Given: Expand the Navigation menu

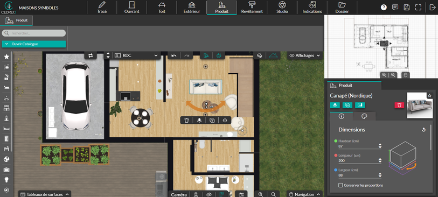Looking at the screenshot, I should pyautogui.click(x=305, y=194).
